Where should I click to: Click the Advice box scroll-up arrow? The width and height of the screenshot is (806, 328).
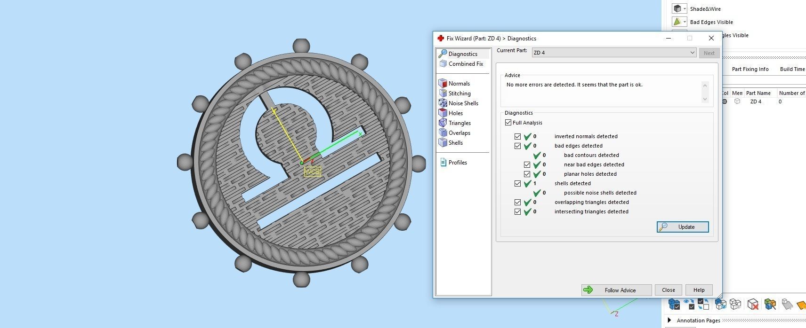click(x=705, y=86)
